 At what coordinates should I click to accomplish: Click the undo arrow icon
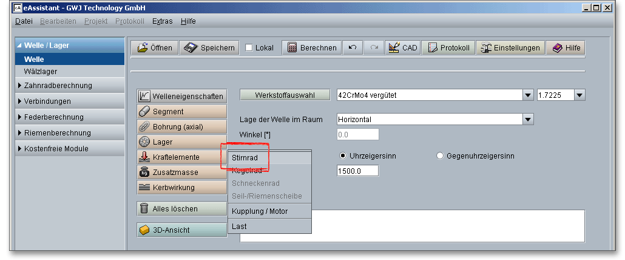pyautogui.click(x=353, y=48)
